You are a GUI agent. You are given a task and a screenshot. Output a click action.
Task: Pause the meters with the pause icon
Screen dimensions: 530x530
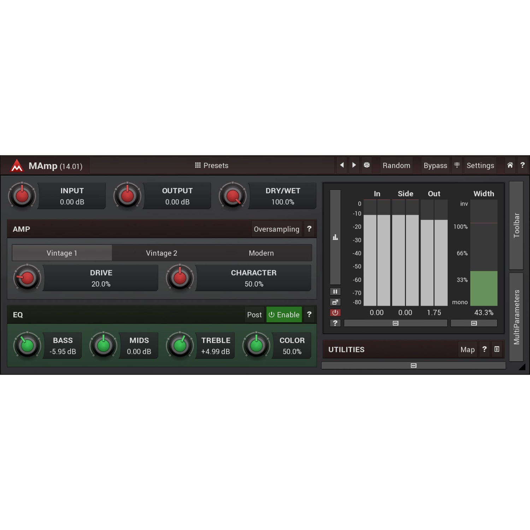tap(335, 291)
